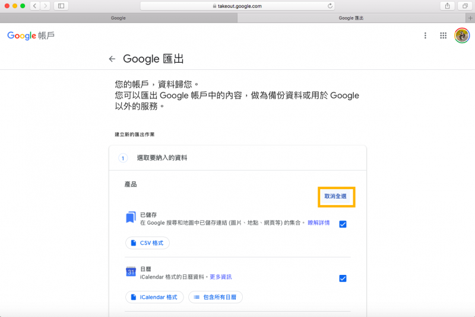Click the Google 匯出 page heading
Viewport: 475px width, 317px height.
pos(153,59)
